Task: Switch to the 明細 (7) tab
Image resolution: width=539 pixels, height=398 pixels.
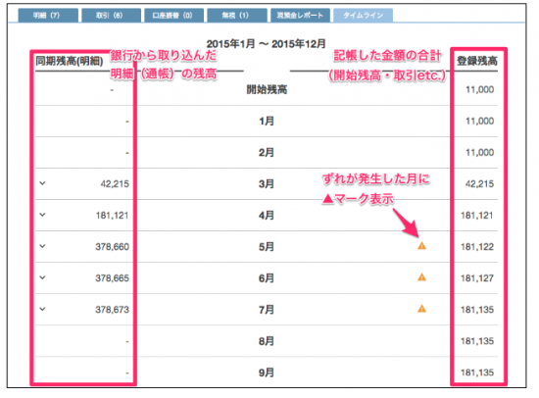Action: (48, 16)
